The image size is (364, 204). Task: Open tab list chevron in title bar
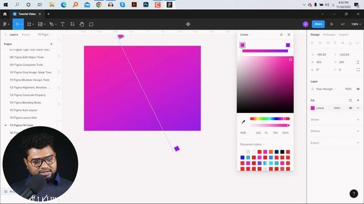point(322,14)
